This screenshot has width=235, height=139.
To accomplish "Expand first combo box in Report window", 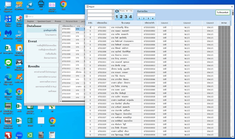I will [x=113, y=11].
